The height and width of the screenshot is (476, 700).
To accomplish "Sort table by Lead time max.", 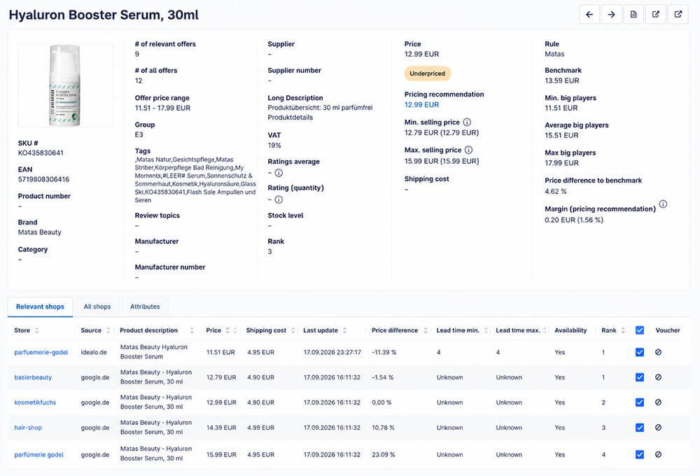I will click(545, 330).
